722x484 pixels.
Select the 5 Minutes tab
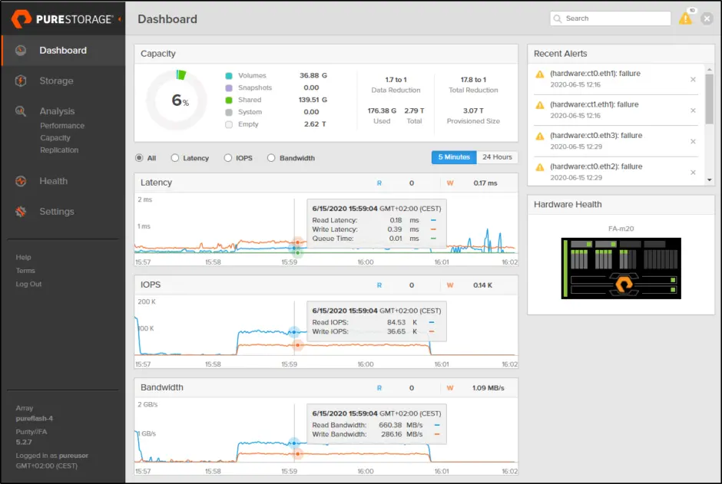point(453,156)
